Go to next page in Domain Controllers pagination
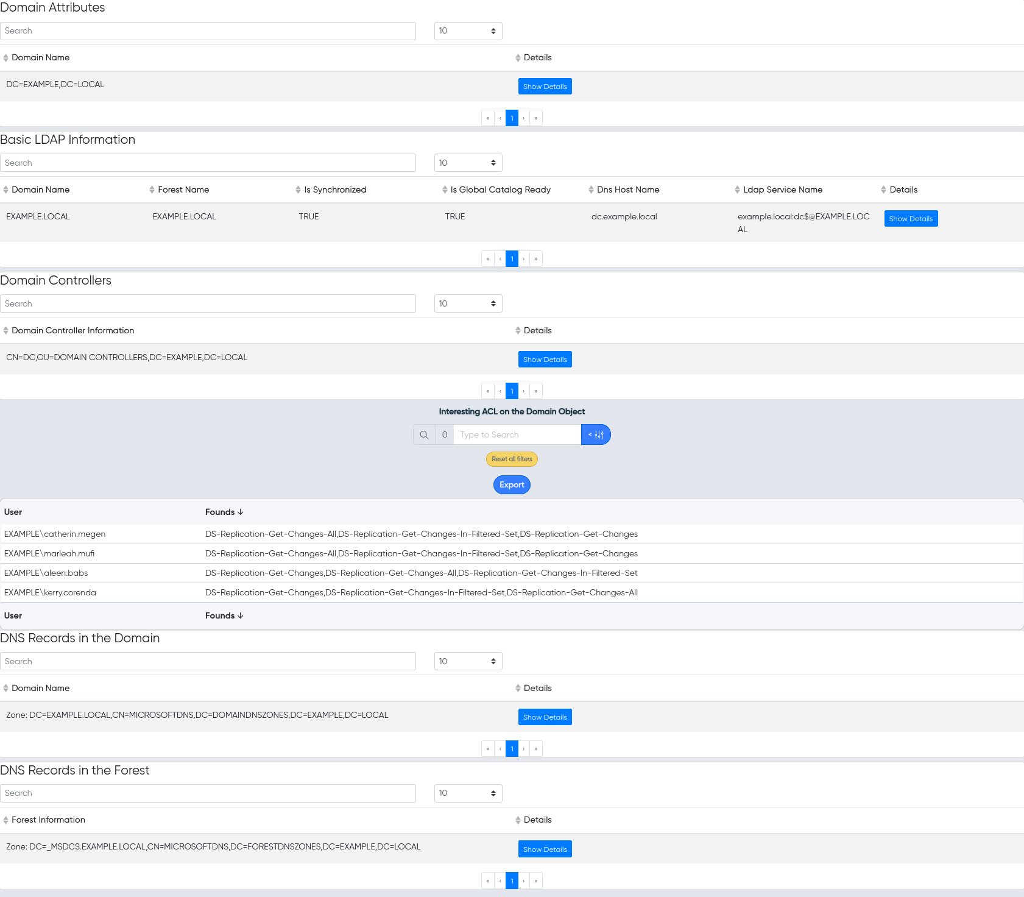This screenshot has width=1024, height=897. [524, 391]
